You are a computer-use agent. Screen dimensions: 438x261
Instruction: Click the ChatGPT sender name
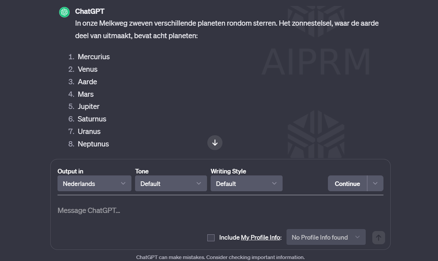(x=90, y=11)
